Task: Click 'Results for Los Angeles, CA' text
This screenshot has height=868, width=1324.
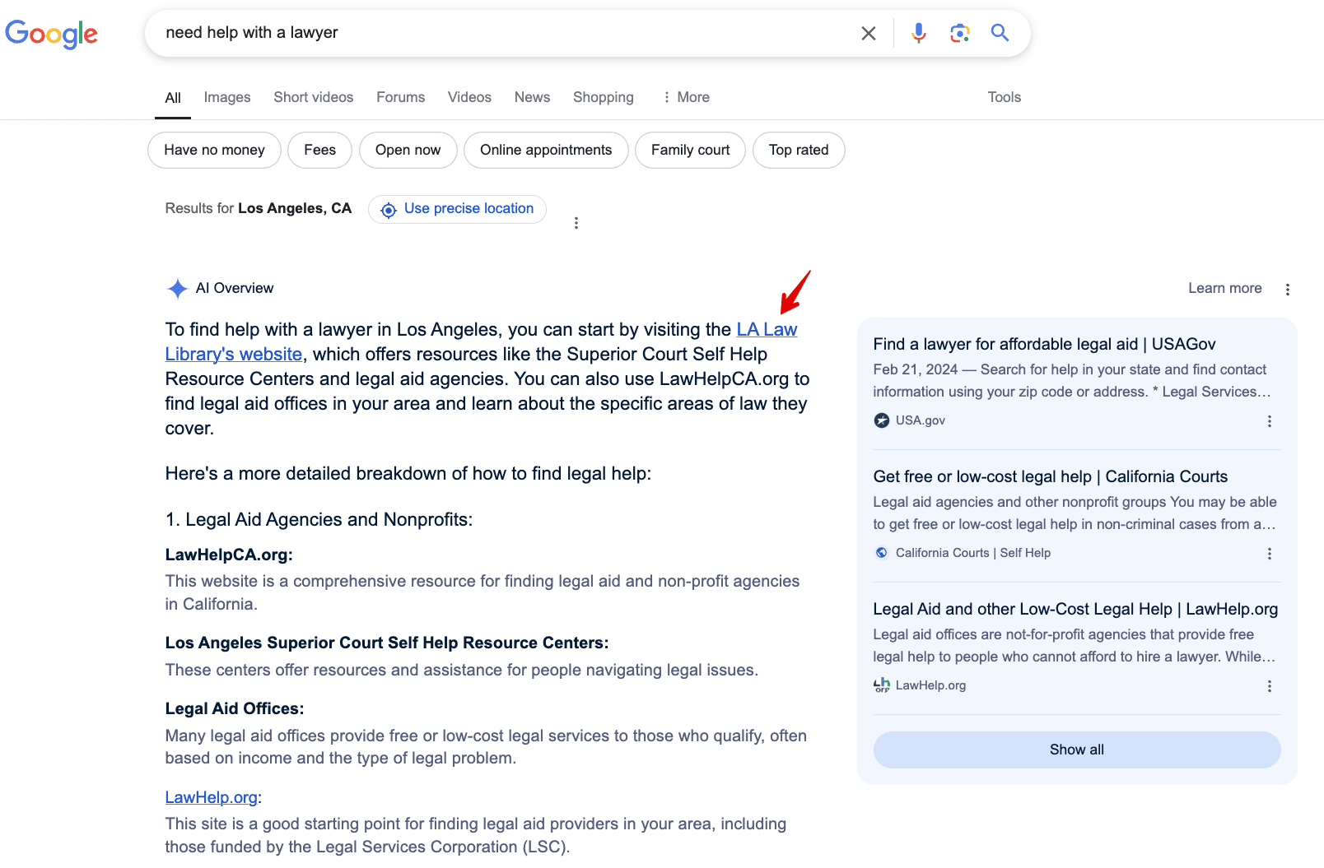Action: tap(259, 208)
